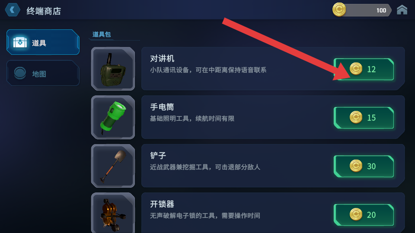The width and height of the screenshot is (415, 233).
Task: Open the 开锁器 item description row
Action: pyautogui.click(x=273, y=213)
